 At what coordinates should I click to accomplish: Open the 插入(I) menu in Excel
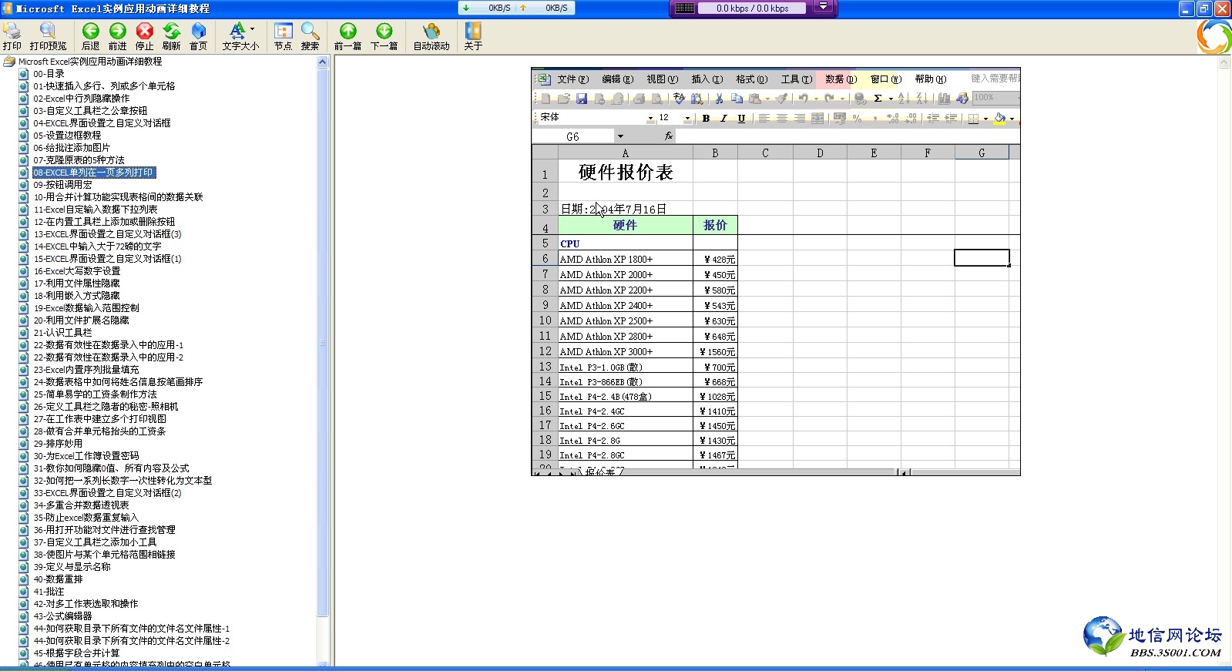(707, 79)
